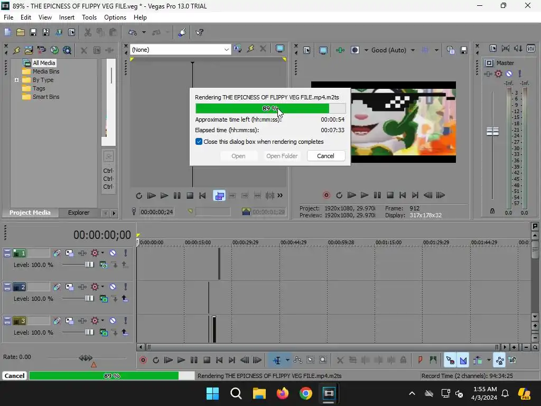Click the playback Rate slider
The height and width of the screenshot is (406, 541).
[86, 358]
